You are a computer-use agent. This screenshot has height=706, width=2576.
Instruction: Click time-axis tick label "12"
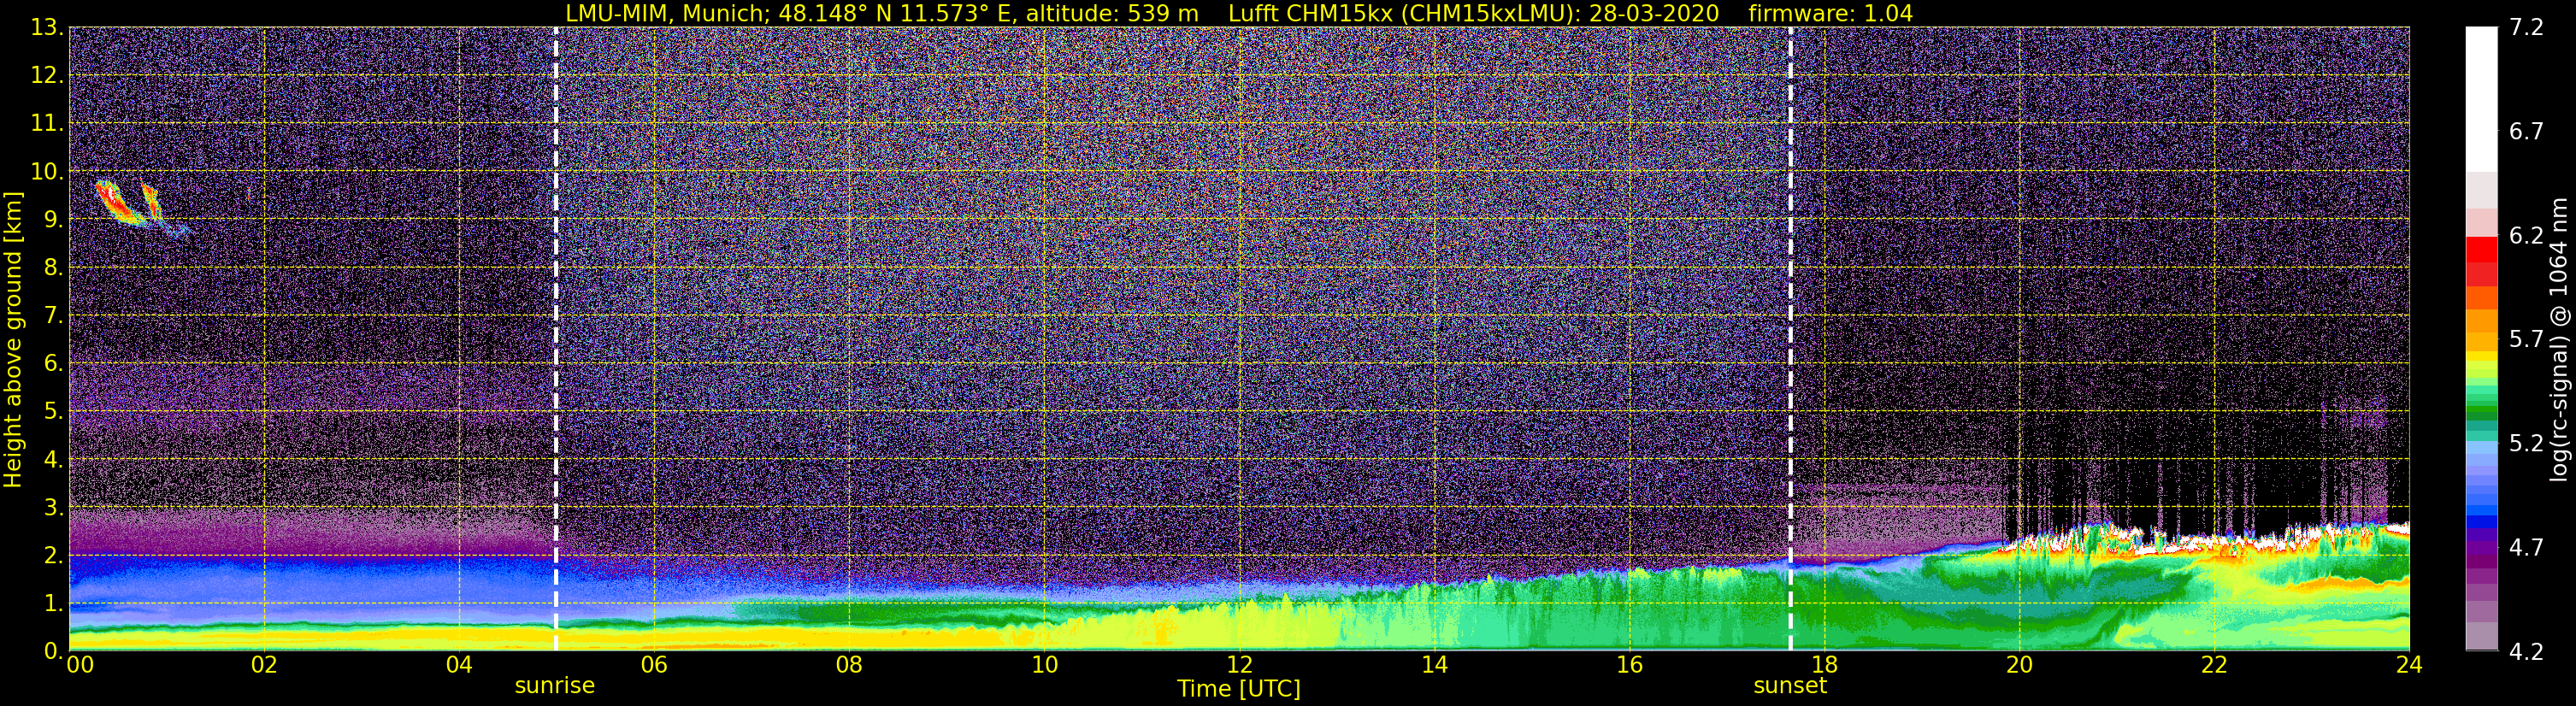pos(1239,666)
